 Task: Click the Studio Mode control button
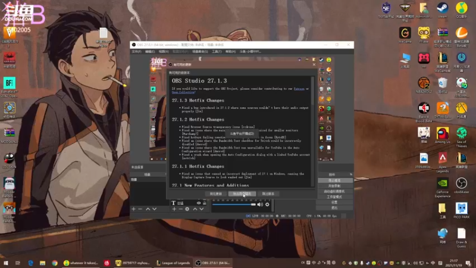click(334, 197)
